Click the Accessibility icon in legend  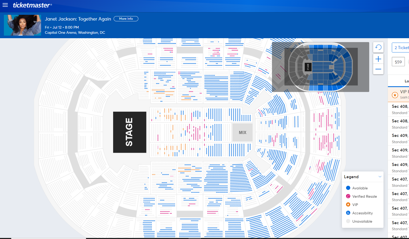[348, 213]
